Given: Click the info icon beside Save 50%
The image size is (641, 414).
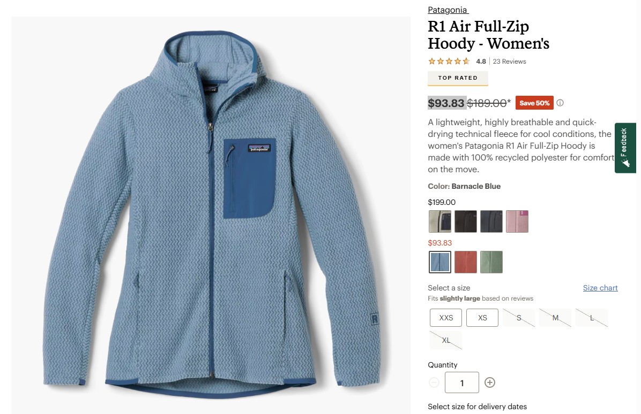Looking at the screenshot, I should coord(560,103).
